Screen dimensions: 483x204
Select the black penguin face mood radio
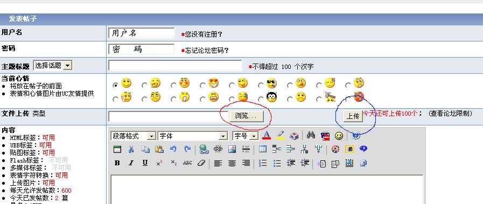point(261,100)
